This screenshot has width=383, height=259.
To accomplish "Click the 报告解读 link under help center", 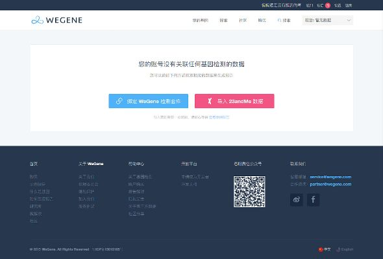I will (x=136, y=192).
